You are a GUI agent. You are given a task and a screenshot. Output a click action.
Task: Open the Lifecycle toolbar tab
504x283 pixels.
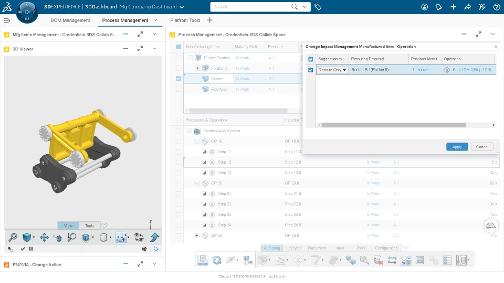tap(294, 248)
